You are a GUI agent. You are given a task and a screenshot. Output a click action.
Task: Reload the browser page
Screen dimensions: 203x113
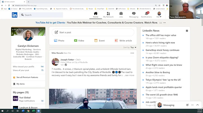pyautogui.click(x=9, y=5)
